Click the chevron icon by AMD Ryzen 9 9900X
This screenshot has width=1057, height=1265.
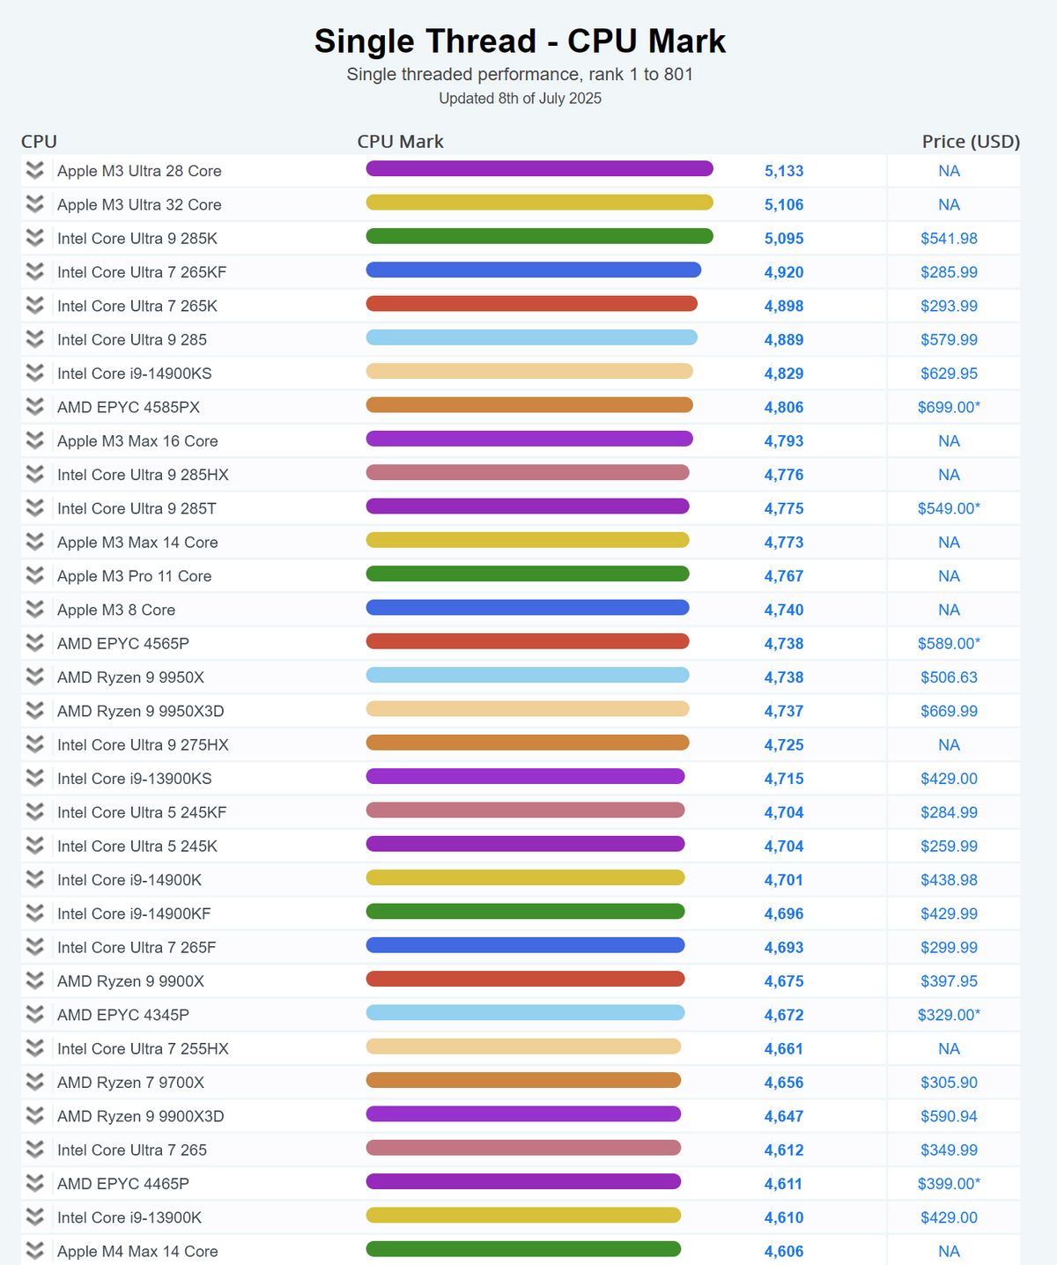tap(34, 980)
